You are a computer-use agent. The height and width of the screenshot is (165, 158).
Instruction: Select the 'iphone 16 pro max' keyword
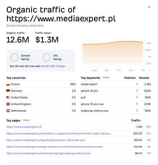92,104
